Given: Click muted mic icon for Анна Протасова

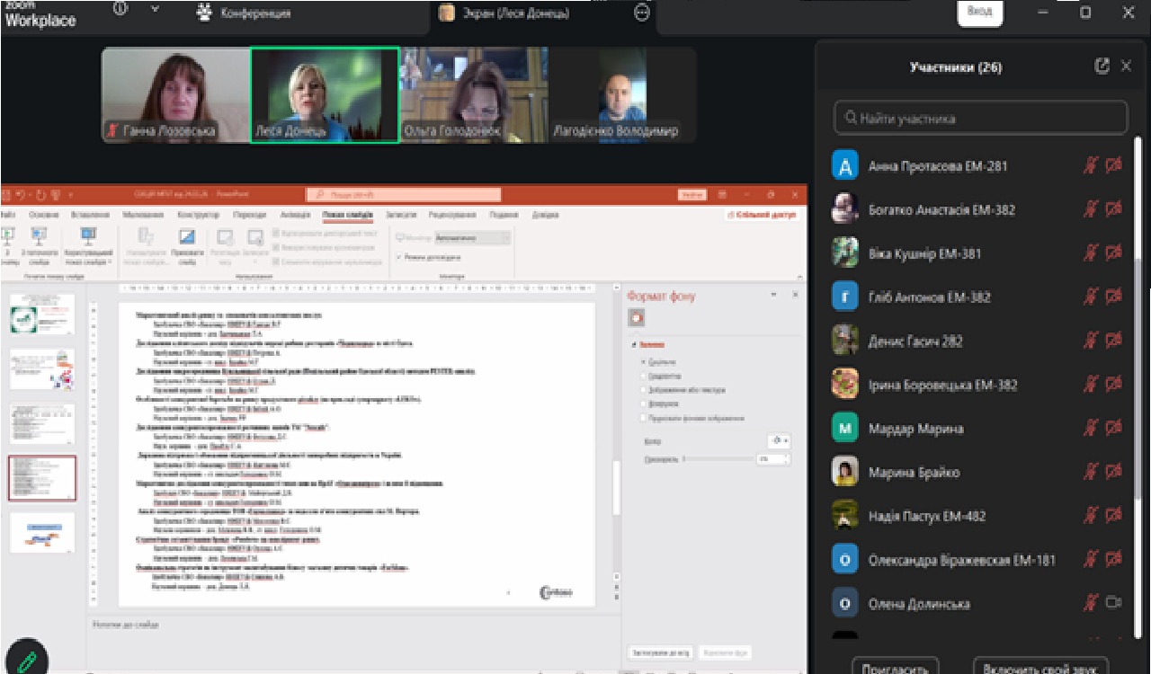Looking at the screenshot, I should pos(1090,166).
